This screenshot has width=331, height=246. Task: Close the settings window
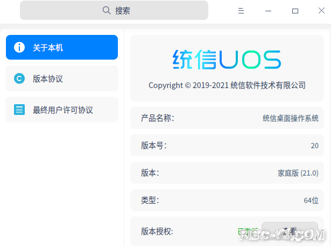coord(321,11)
